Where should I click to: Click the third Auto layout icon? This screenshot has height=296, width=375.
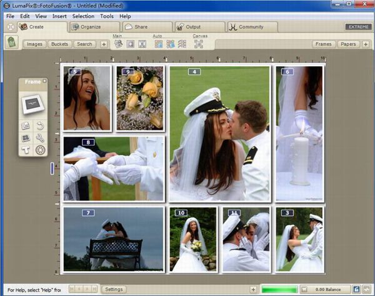[182, 44]
